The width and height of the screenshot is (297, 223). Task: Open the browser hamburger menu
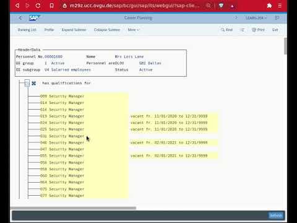click(280, 6)
